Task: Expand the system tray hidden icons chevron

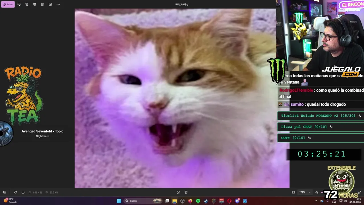Action: point(316,201)
